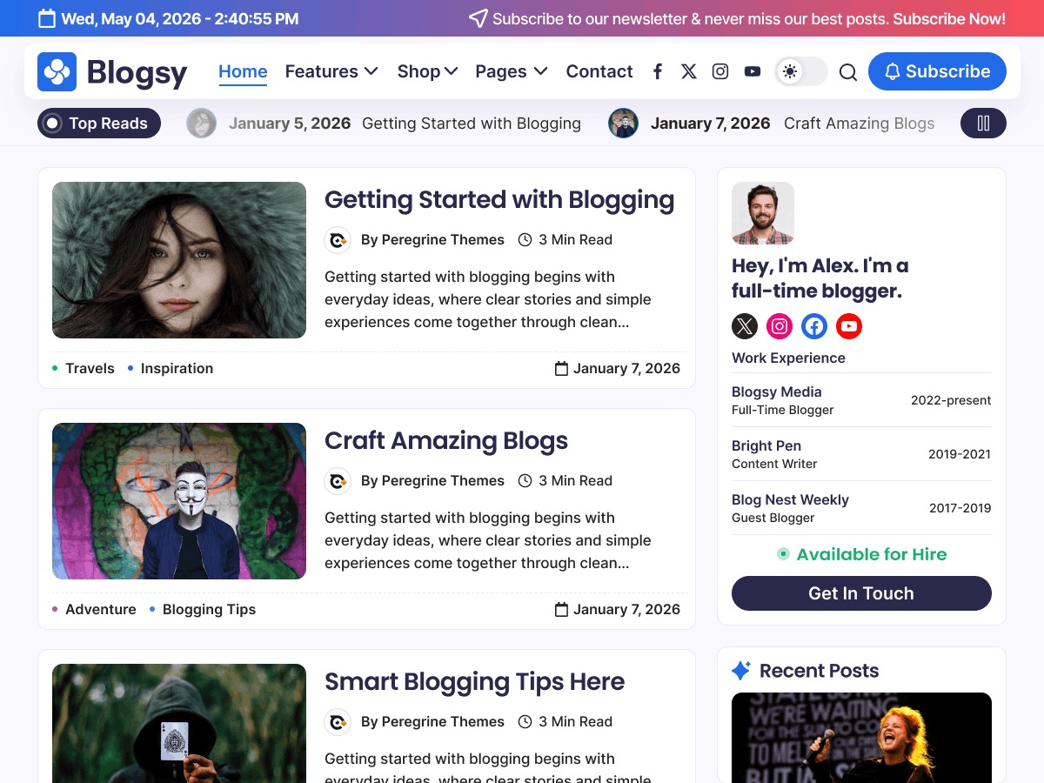Toggle the light/dark mode switch
This screenshot has width=1044, height=783.
tap(801, 71)
